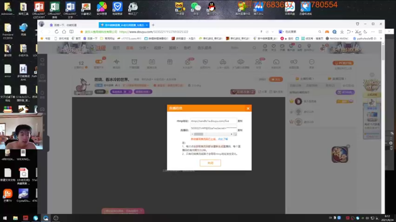The height and width of the screenshot is (222, 396).
Task: Click the heart icon in left Douyu sidebar
Action: click(x=42, y=60)
